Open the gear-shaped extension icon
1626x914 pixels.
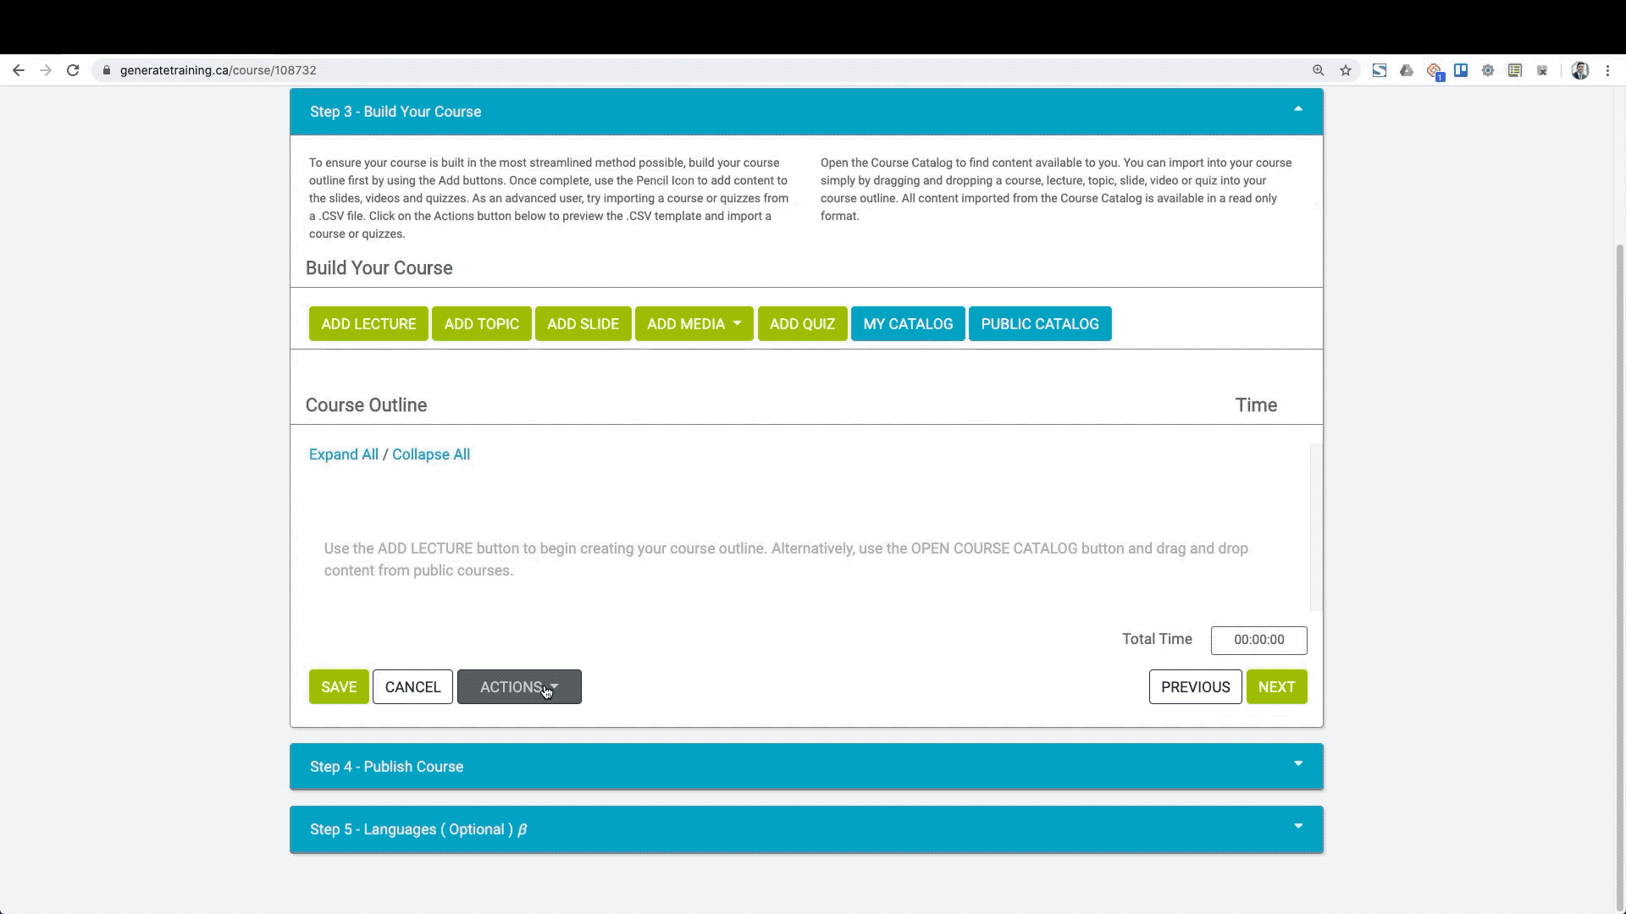coord(1488,70)
